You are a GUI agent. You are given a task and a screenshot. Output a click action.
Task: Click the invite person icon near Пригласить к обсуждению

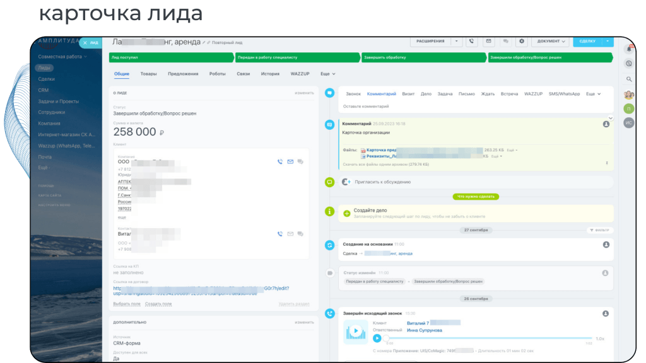346,182
